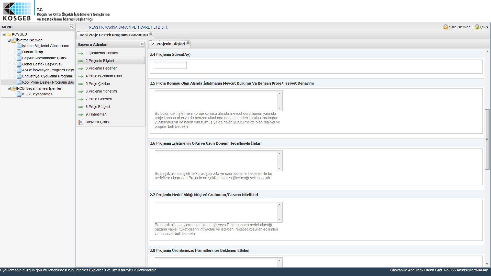Image resolution: width=491 pixels, height=276 pixels.
Task: Collapse the KOBİ Beyannamesi İşlemleri folder
Action: coord(9,88)
